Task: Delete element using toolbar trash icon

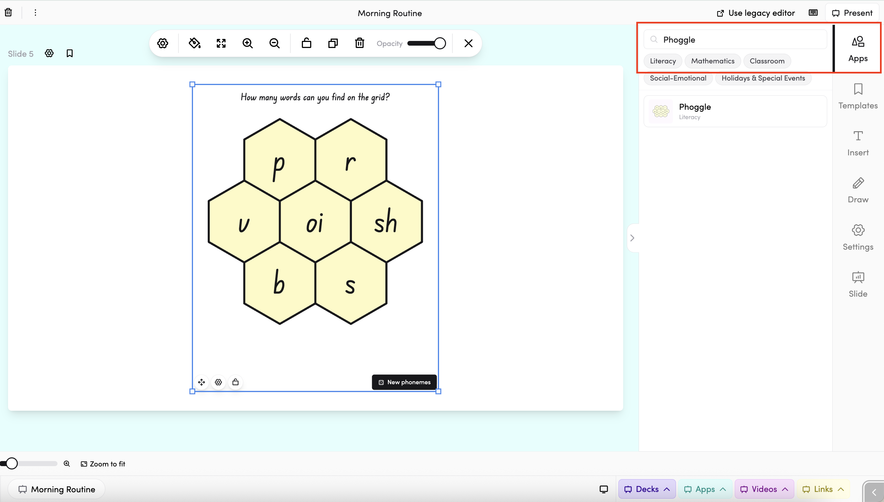Action: [359, 43]
